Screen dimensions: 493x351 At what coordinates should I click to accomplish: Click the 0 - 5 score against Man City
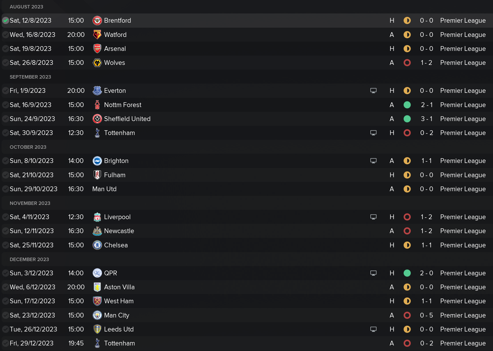426,315
